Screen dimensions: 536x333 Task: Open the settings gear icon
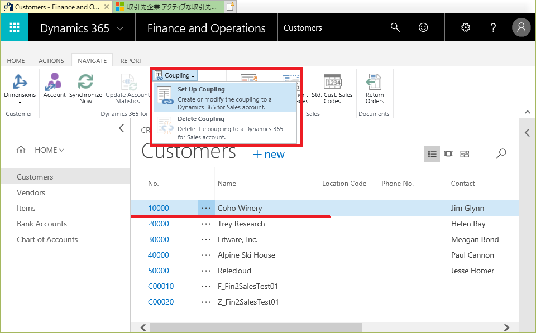click(x=466, y=27)
